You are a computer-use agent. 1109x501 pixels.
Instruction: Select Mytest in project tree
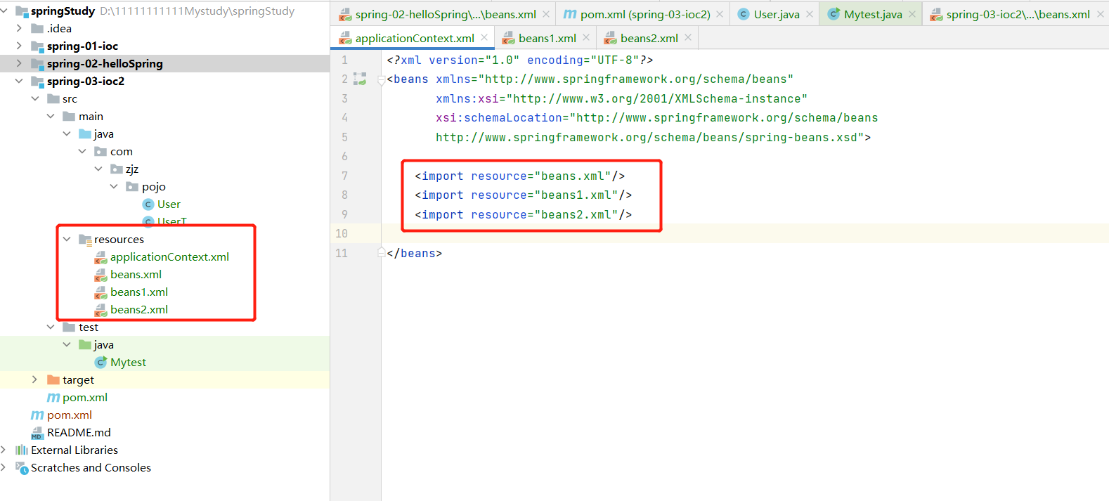pyautogui.click(x=128, y=363)
